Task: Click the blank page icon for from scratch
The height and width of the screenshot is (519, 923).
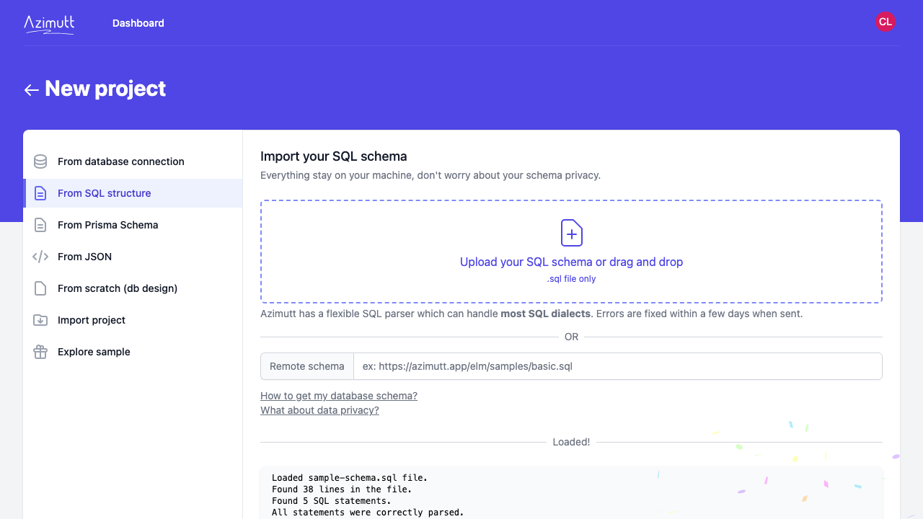Action: [x=40, y=288]
